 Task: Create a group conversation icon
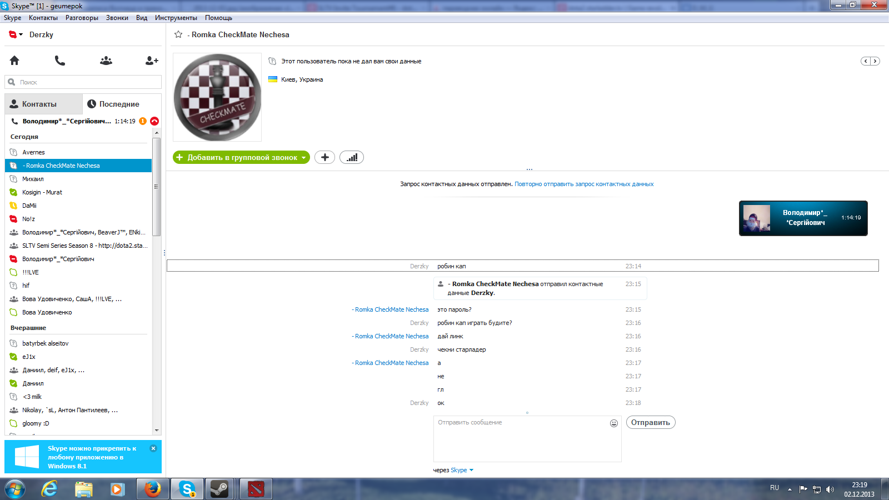[106, 61]
